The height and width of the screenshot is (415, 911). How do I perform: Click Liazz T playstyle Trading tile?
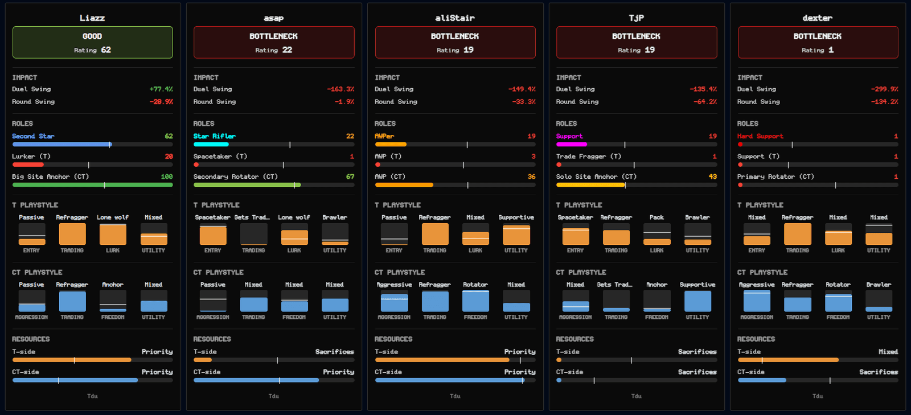pos(72,234)
